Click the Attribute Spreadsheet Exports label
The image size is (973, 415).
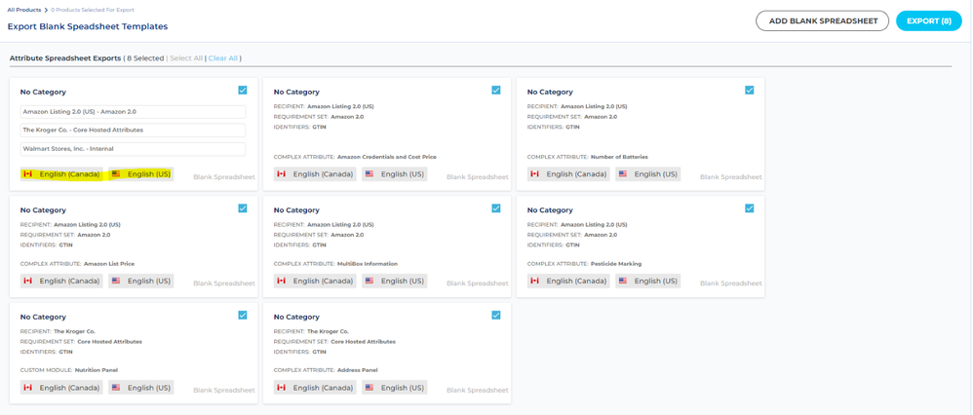point(65,57)
